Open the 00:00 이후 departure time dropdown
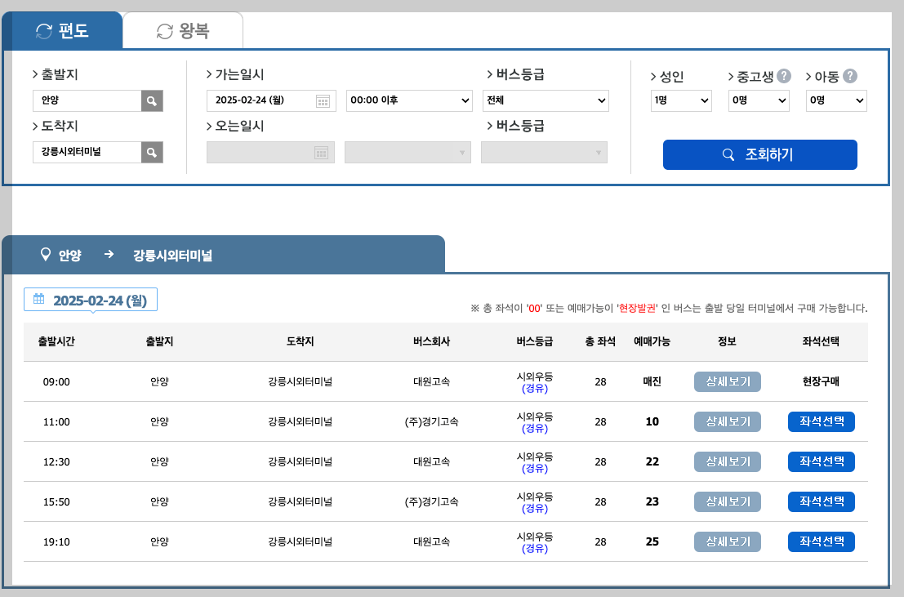Screen dimensions: 904x597 pyautogui.click(x=407, y=100)
